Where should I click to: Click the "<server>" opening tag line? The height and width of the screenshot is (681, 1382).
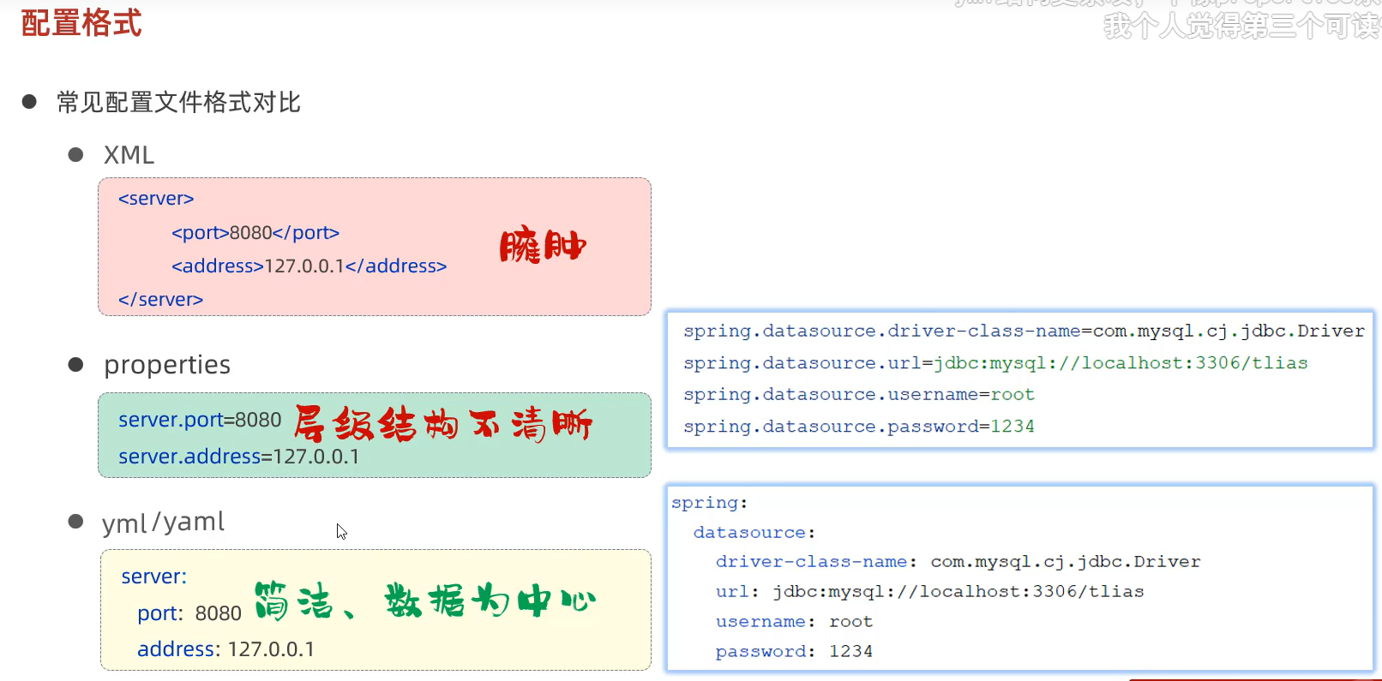(x=156, y=199)
